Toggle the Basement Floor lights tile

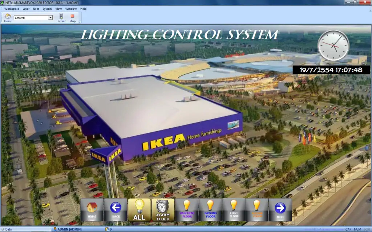(x=187, y=210)
